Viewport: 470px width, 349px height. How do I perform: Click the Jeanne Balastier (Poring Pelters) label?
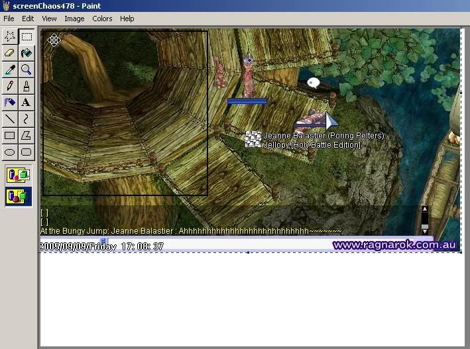[x=323, y=135]
